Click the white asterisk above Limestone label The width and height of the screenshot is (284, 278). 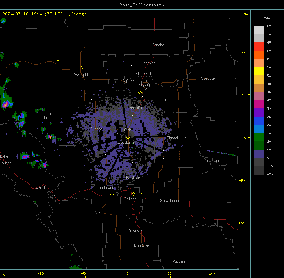[50, 114]
